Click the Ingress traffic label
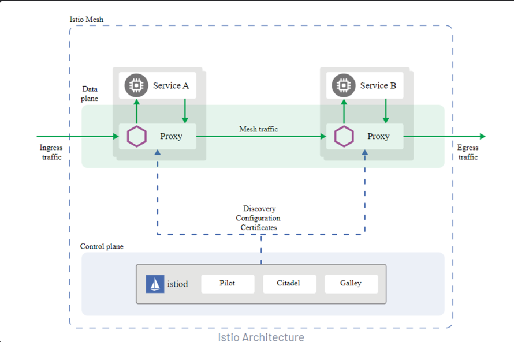 (51, 152)
